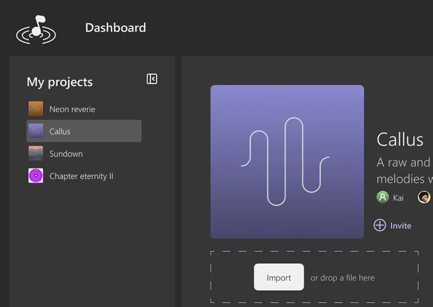Select the Dashboard header title
The width and height of the screenshot is (433, 307).
[x=116, y=28]
